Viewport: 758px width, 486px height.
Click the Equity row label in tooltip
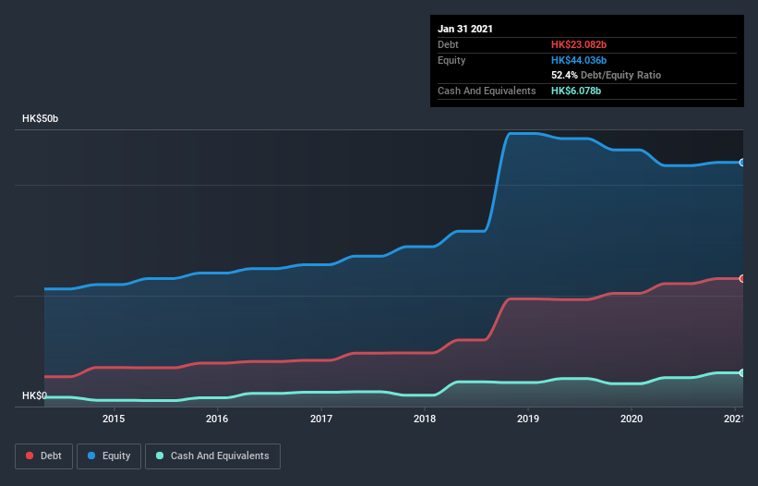pos(451,60)
